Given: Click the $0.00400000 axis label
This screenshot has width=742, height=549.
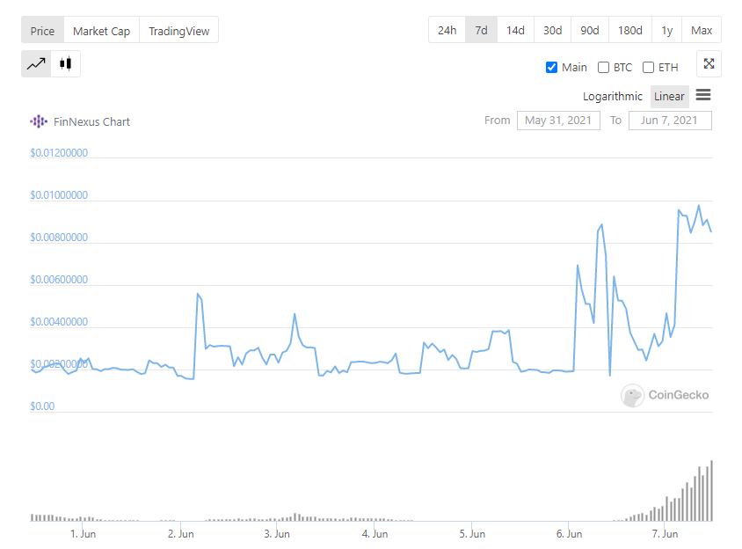Looking at the screenshot, I should click(x=59, y=322).
